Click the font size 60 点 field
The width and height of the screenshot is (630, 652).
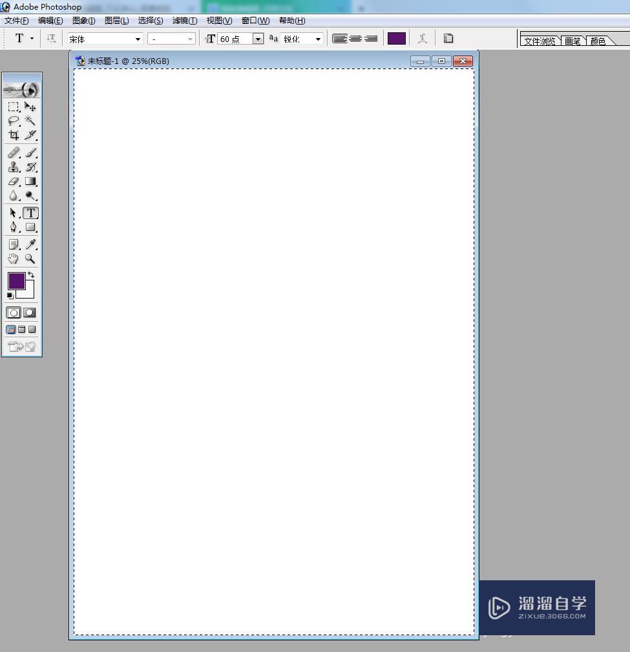[x=235, y=39]
